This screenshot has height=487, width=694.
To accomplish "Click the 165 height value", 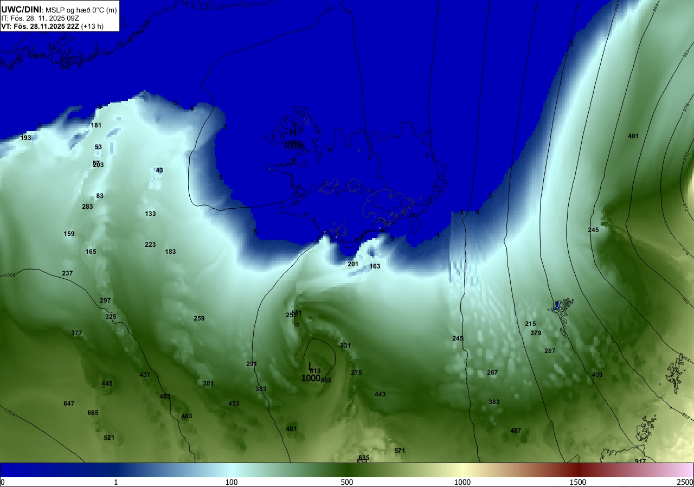I will [x=91, y=252].
